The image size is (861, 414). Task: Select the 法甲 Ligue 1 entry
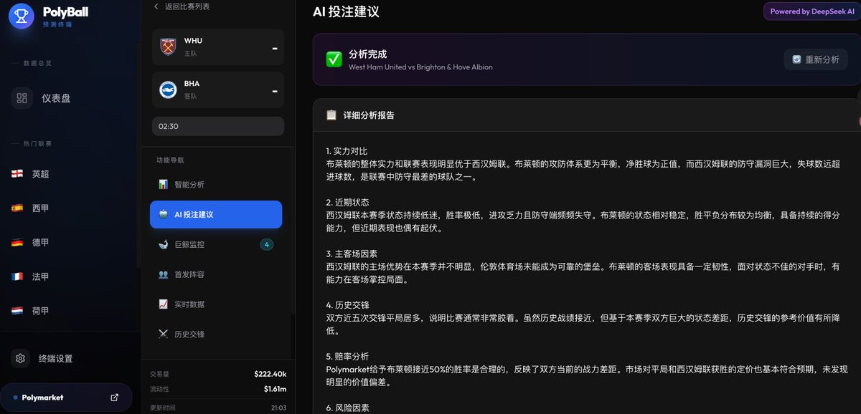pyautogui.click(x=39, y=278)
